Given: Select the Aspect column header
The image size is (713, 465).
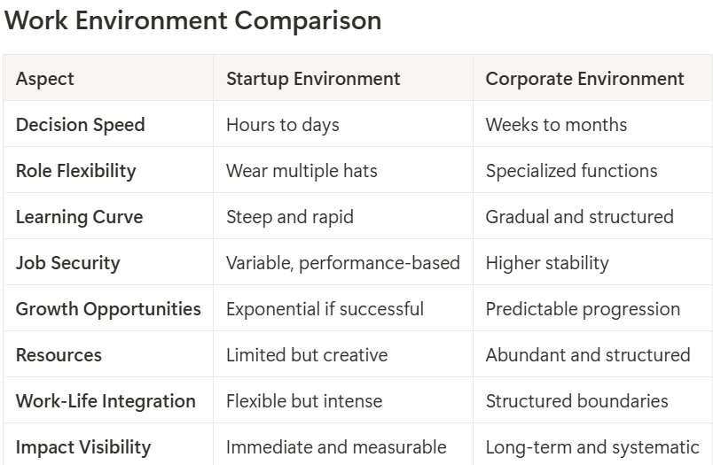Looking at the screenshot, I should click(x=45, y=79).
